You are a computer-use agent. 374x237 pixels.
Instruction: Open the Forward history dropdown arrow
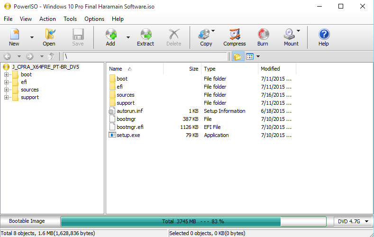click(42, 56)
